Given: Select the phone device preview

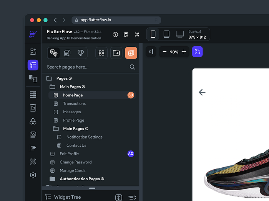Looking at the screenshot, I should click(x=153, y=34).
